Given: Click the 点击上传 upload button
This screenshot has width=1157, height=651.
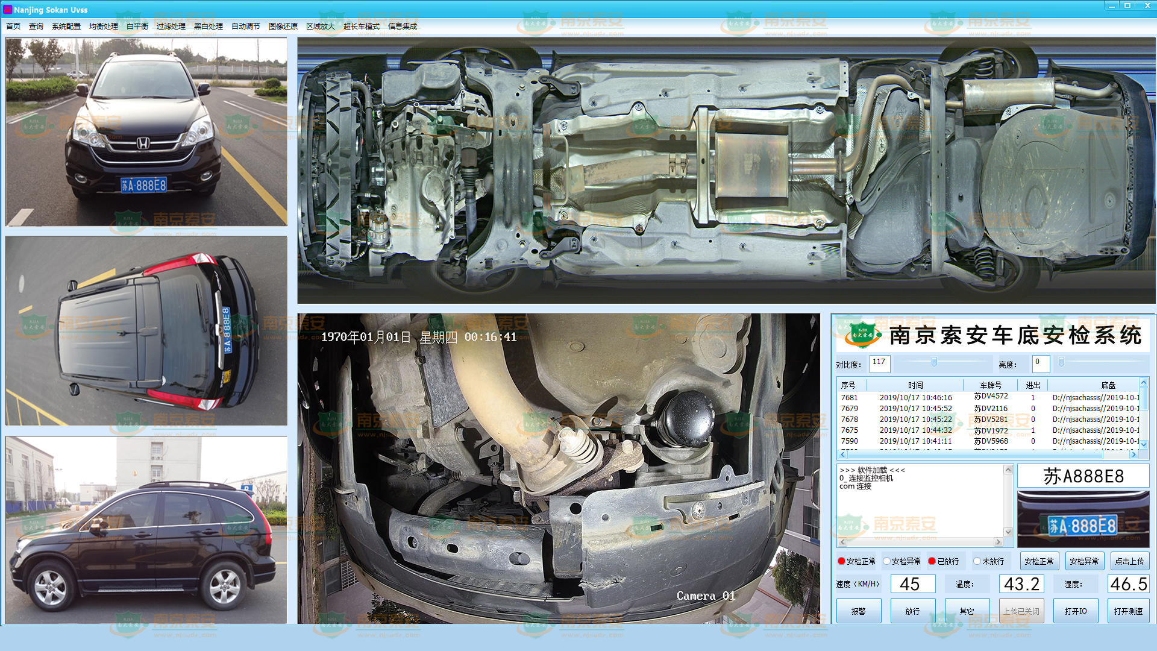Looking at the screenshot, I should tap(1129, 561).
